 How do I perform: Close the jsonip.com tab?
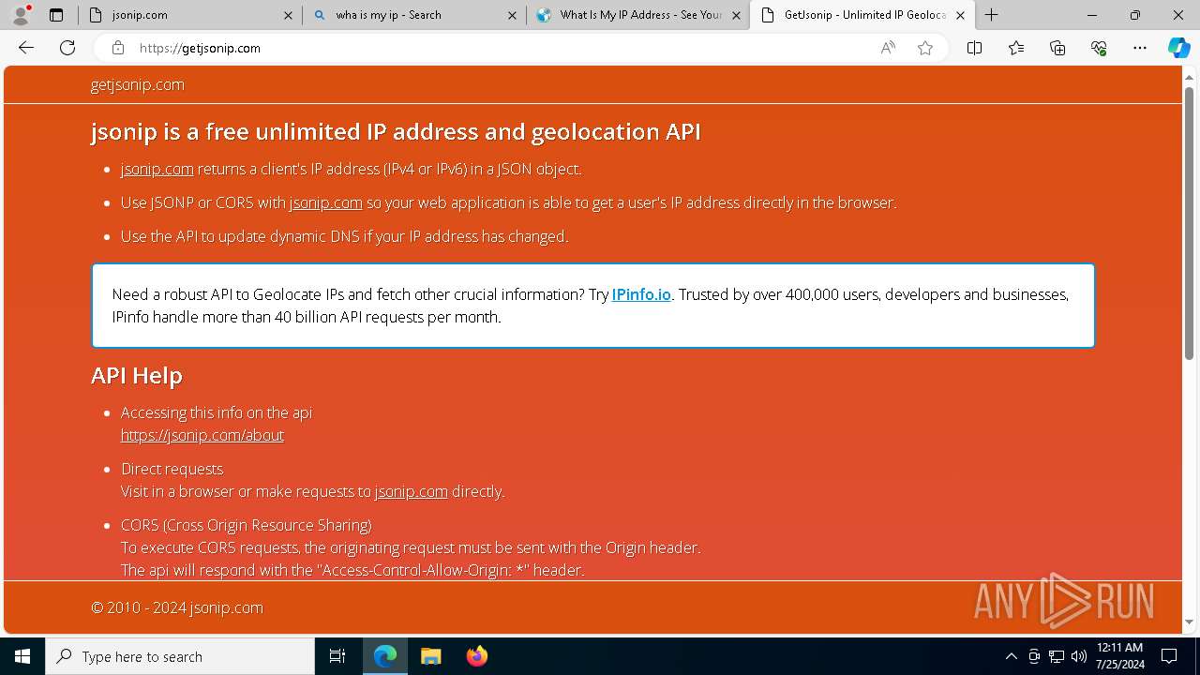point(288,15)
